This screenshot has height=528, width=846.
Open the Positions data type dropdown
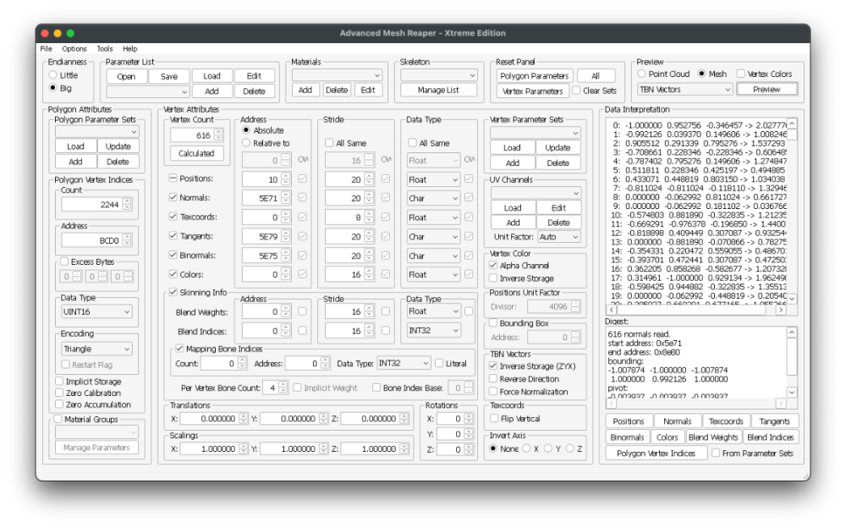[434, 179]
